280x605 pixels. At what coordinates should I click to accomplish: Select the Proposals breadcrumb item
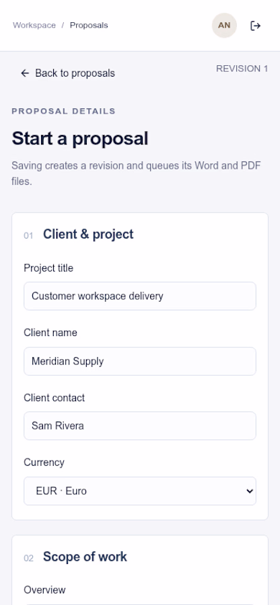pos(89,26)
